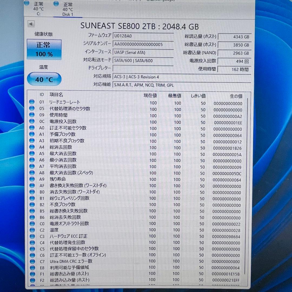Screen dimensions: 292x292
Task: Open the インターフェース field showing UASP
Action: (x=143, y=52)
